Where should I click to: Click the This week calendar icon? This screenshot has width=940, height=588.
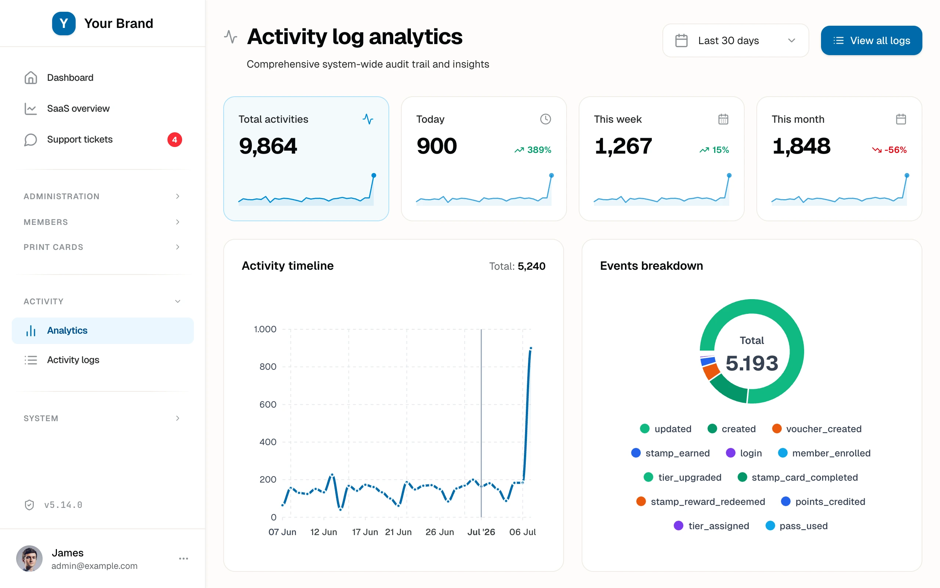[x=723, y=119]
